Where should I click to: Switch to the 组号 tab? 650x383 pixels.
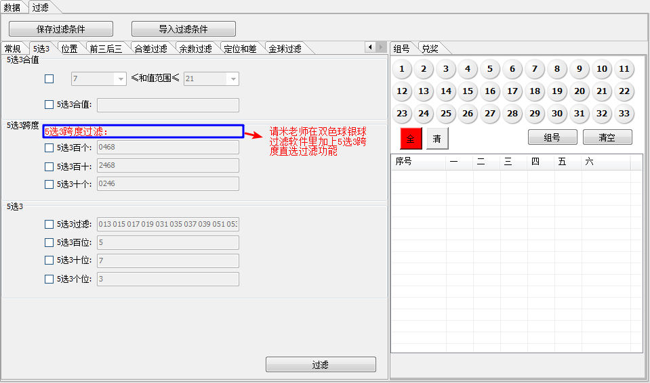coord(402,49)
